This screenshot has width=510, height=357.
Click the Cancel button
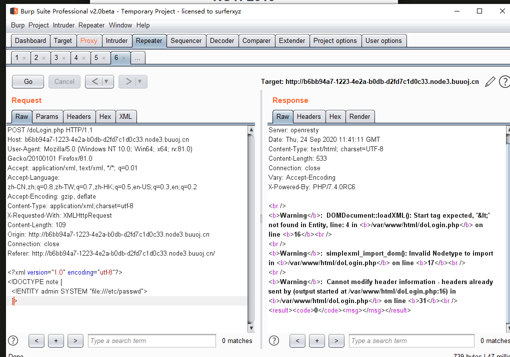pyautogui.click(x=64, y=81)
